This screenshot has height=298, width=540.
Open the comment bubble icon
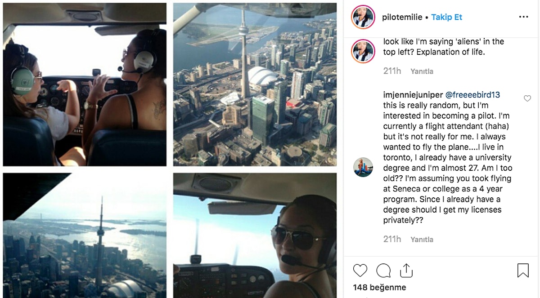pyautogui.click(x=383, y=270)
